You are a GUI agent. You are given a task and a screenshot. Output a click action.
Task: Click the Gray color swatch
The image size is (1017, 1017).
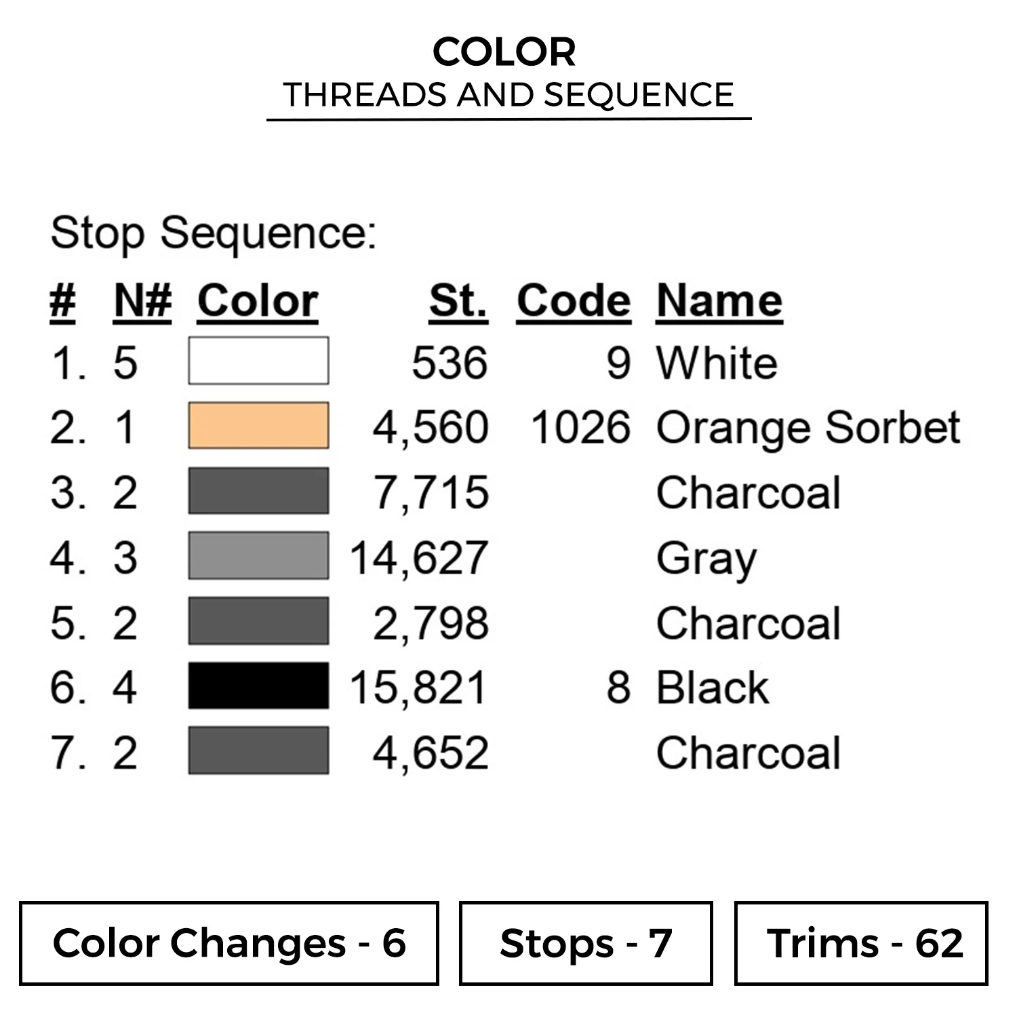(x=258, y=556)
